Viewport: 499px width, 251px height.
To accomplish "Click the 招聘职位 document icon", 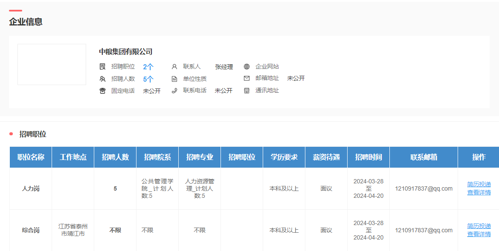I will pos(102,67).
